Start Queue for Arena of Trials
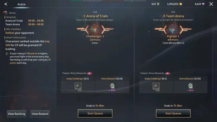Viewport: 217px width, 122px height. (95, 113)
